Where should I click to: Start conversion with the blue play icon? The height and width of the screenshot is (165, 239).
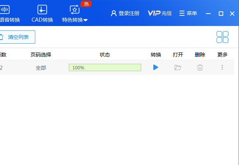pyautogui.click(x=156, y=67)
